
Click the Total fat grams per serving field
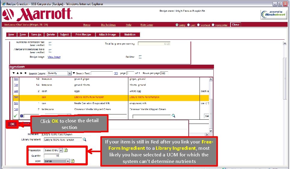(154, 44)
